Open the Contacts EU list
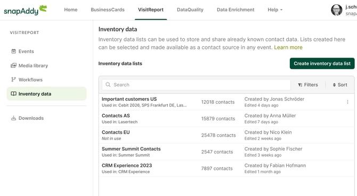 (x=116, y=132)
